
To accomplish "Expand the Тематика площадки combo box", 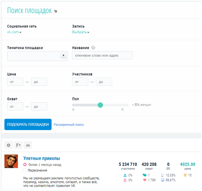I will (x=37, y=56).
